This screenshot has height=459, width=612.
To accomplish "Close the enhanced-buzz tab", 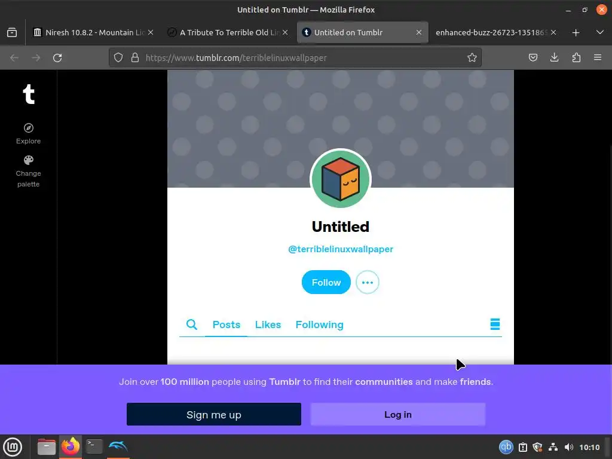I will pos(553,32).
